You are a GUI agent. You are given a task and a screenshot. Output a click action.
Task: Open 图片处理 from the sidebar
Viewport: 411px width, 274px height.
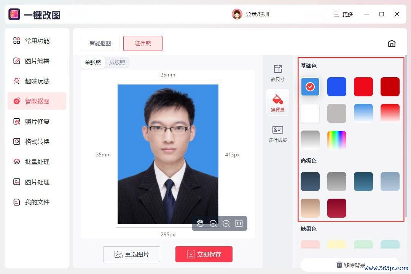pyautogui.click(x=37, y=182)
